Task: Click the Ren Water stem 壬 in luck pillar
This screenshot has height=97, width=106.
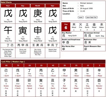Action: point(87,70)
